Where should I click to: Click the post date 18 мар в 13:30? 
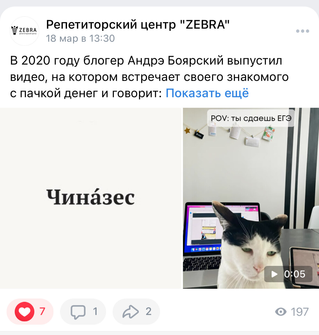80,38
